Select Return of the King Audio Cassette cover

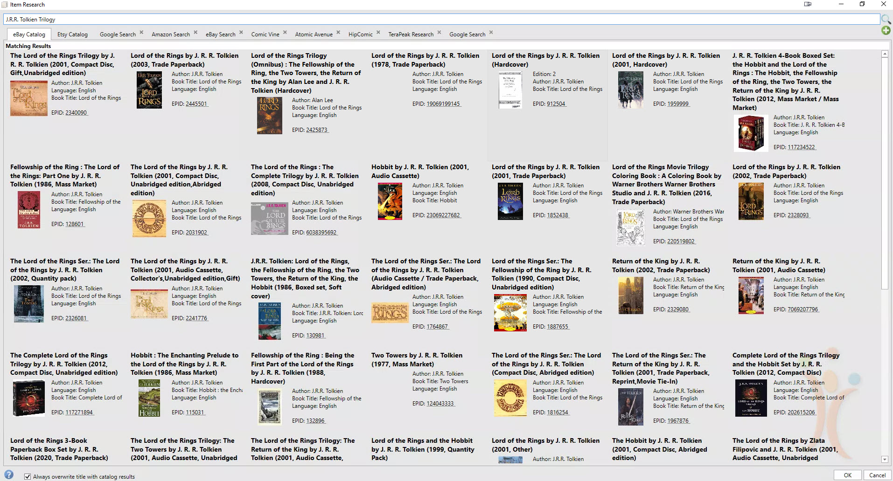click(x=751, y=295)
